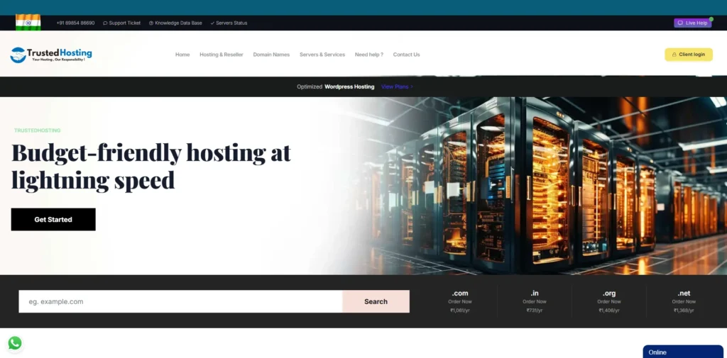727x358 pixels.
Task: Follow the View Plans link
Action: tap(397, 86)
